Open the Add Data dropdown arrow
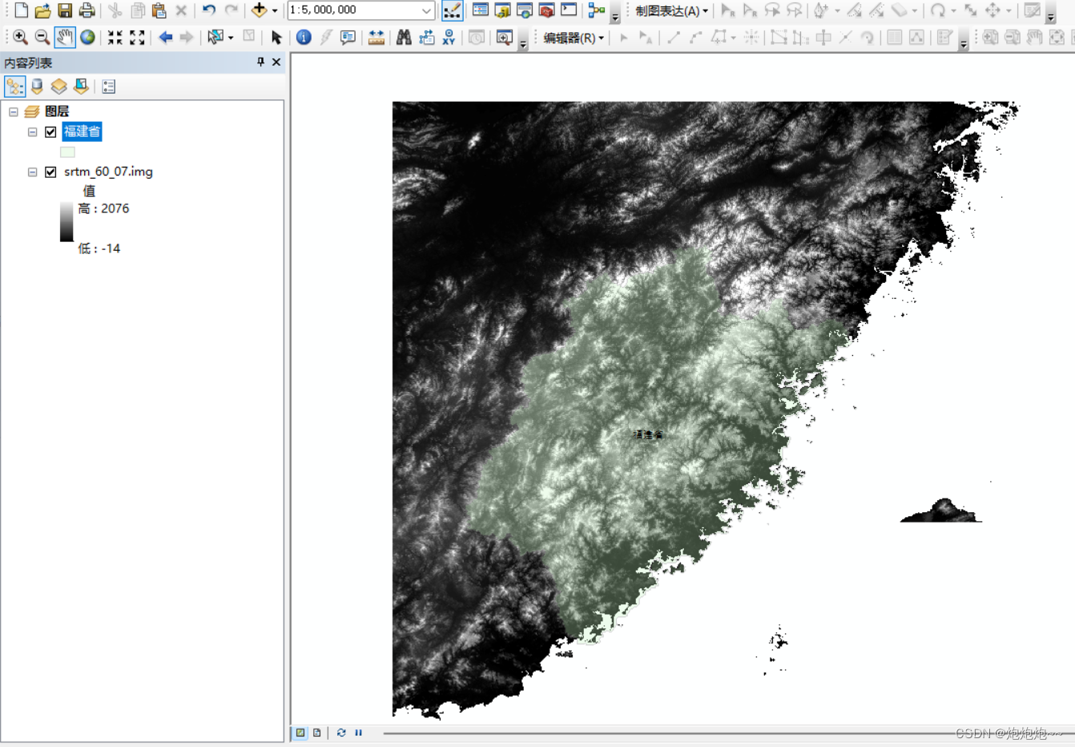This screenshot has width=1075, height=747. click(275, 10)
